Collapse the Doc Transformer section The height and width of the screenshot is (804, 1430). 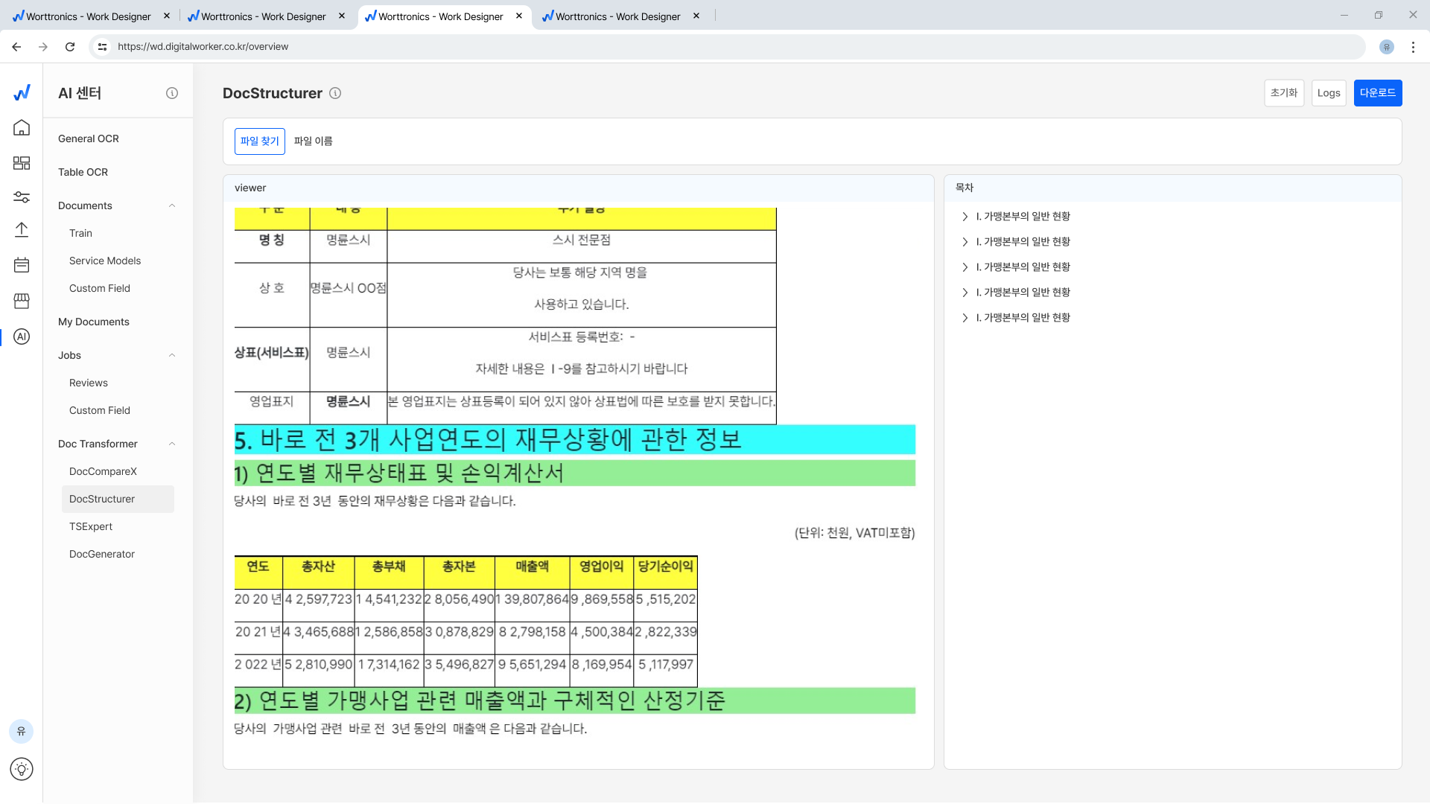[172, 444]
